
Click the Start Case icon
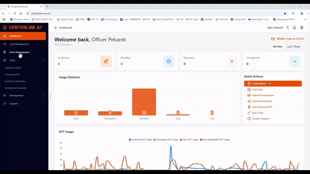(x=249, y=89)
